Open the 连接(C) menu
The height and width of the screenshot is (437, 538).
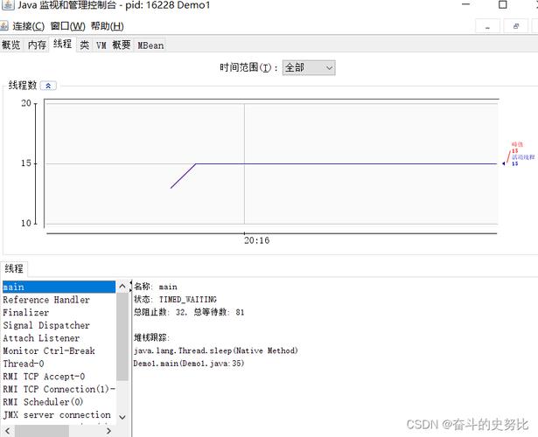point(29,26)
